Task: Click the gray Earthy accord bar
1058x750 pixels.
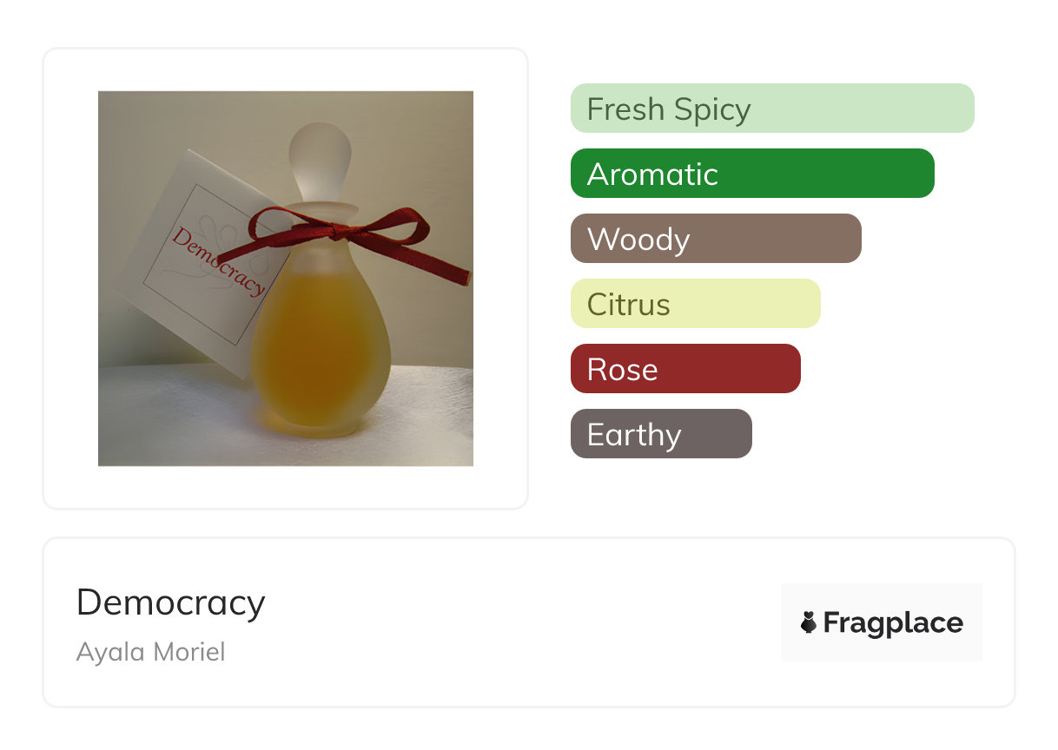Action: (x=660, y=434)
